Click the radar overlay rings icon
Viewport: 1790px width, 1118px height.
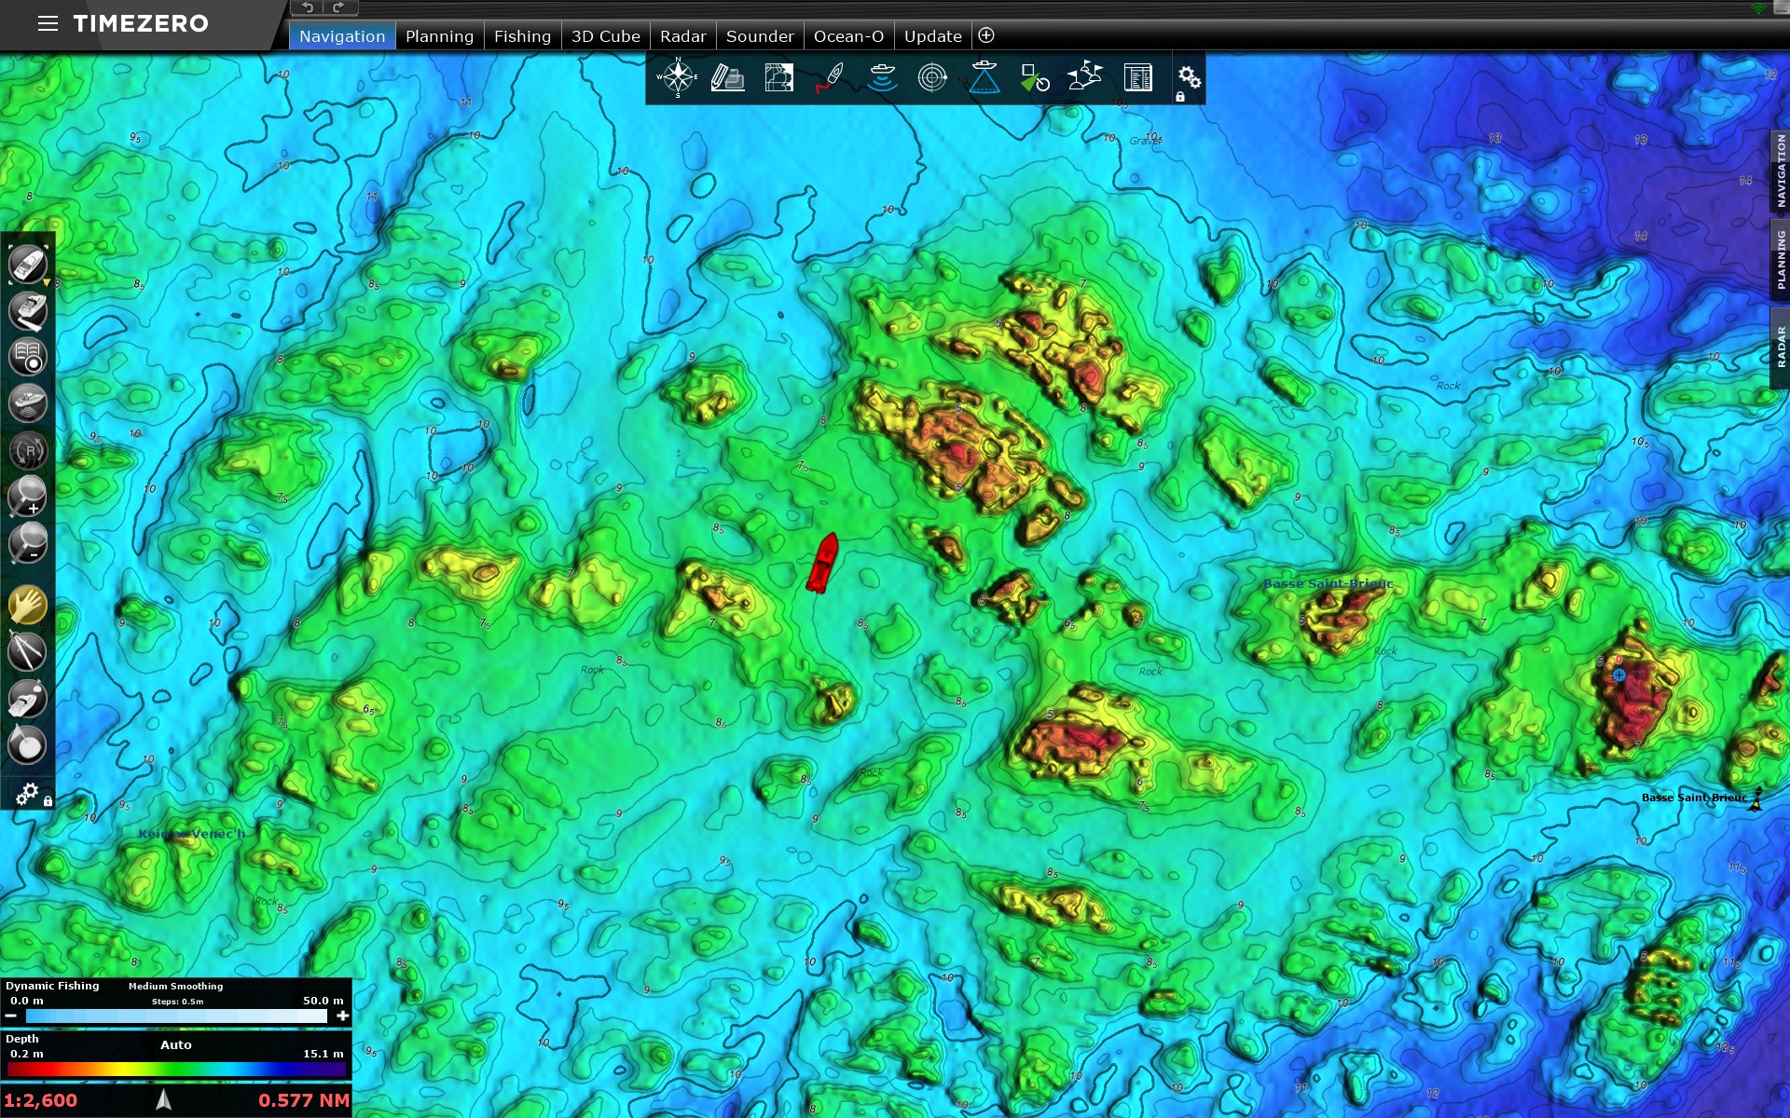932,77
